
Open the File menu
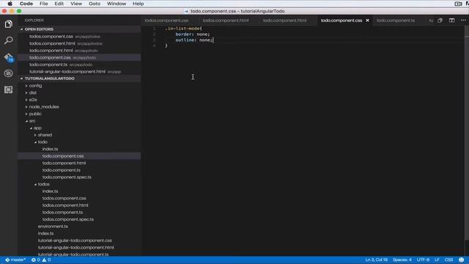[44, 4]
